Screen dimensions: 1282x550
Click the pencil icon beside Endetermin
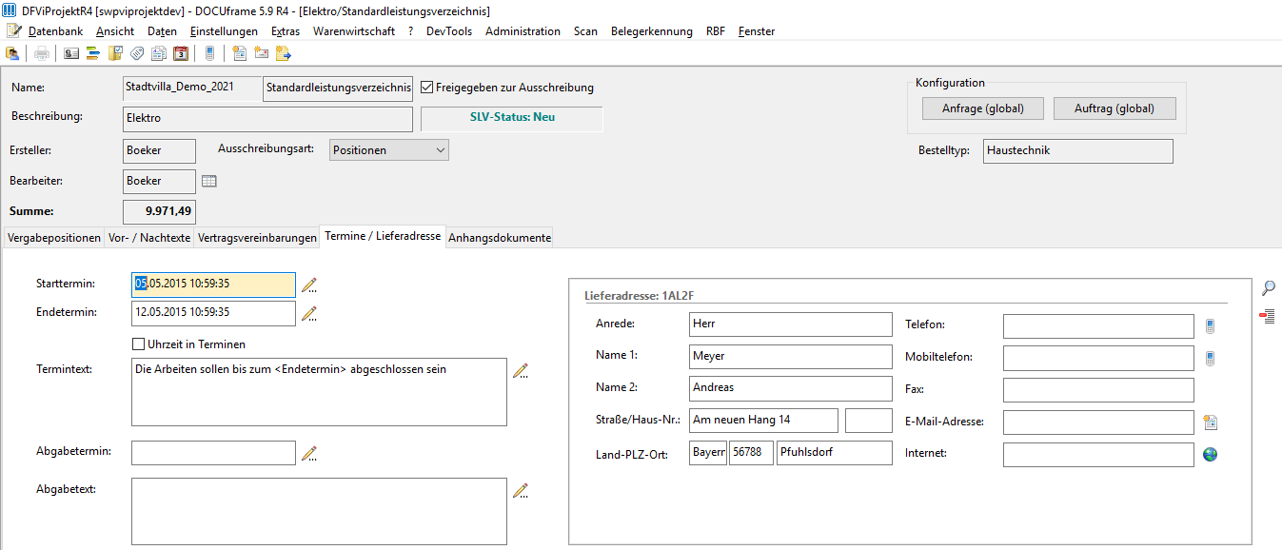[x=308, y=313]
